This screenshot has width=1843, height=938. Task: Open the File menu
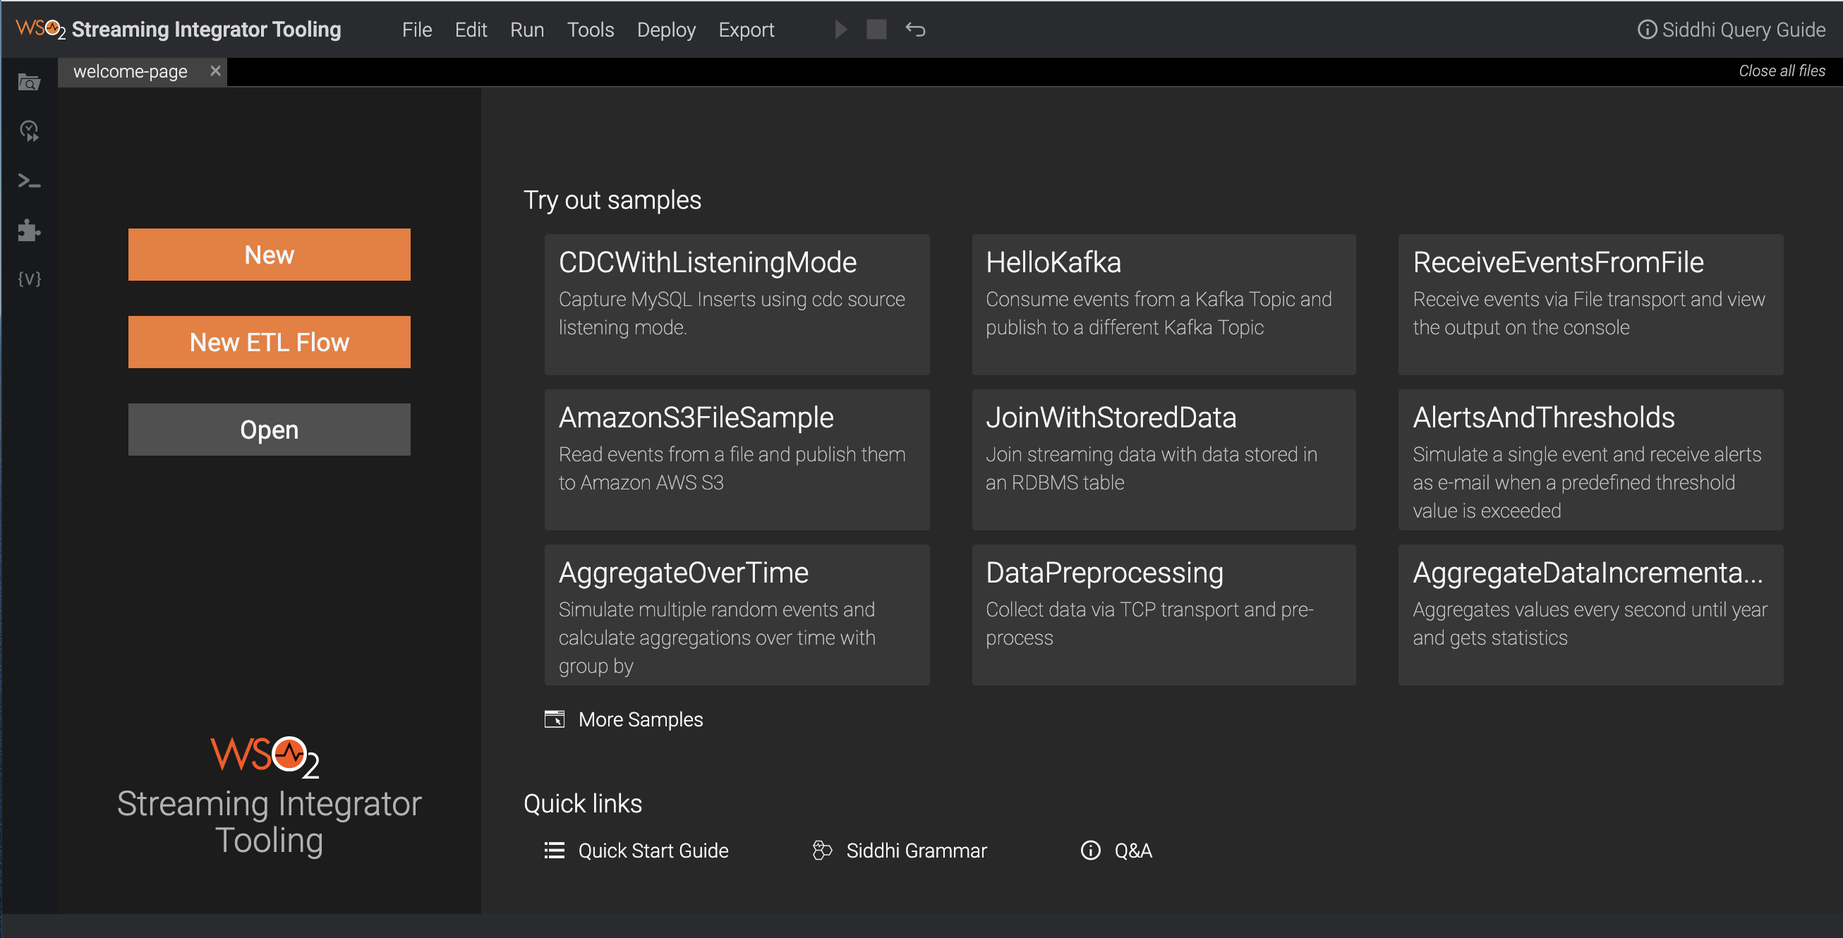pyautogui.click(x=417, y=30)
